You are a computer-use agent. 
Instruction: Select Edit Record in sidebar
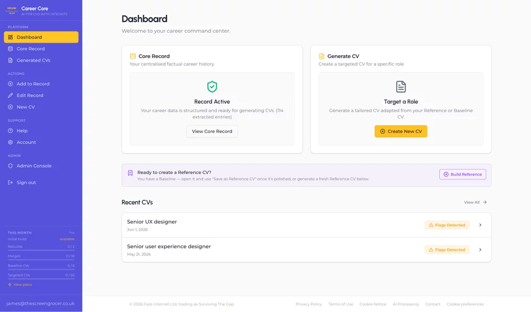click(41, 96)
